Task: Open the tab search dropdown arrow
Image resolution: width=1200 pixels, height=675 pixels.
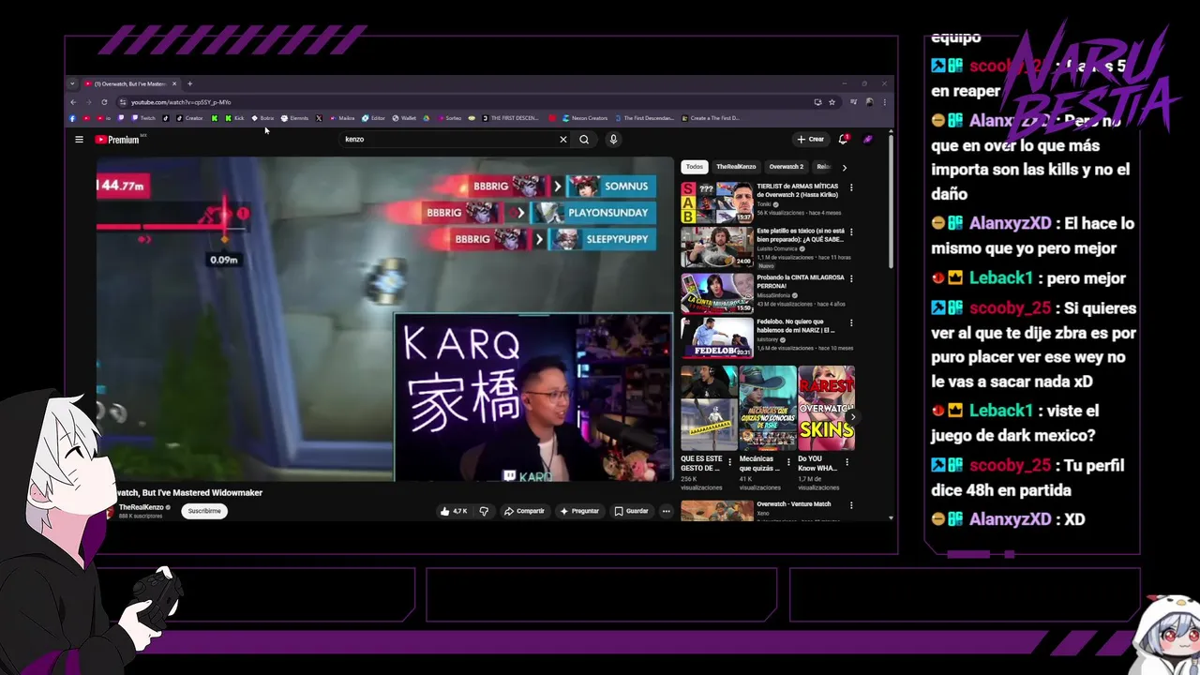Action: click(x=73, y=83)
